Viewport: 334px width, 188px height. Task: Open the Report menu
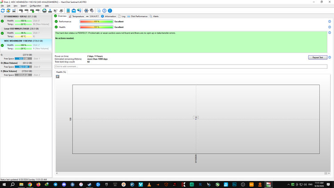point(24,6)
